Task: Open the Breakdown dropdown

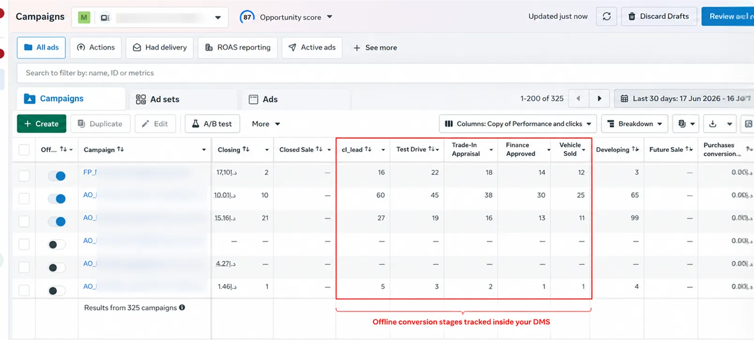Action: click(x=635, y=124)
